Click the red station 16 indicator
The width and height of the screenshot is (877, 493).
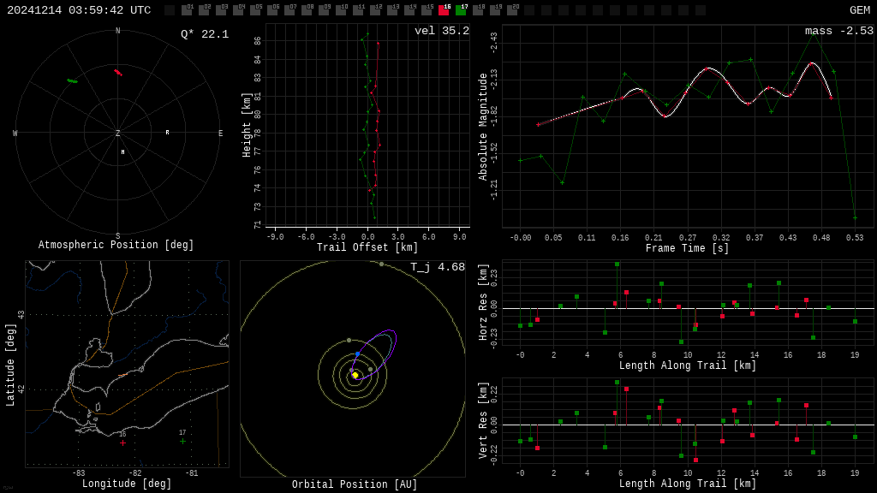pyautogui.click(x=444, y=10)
